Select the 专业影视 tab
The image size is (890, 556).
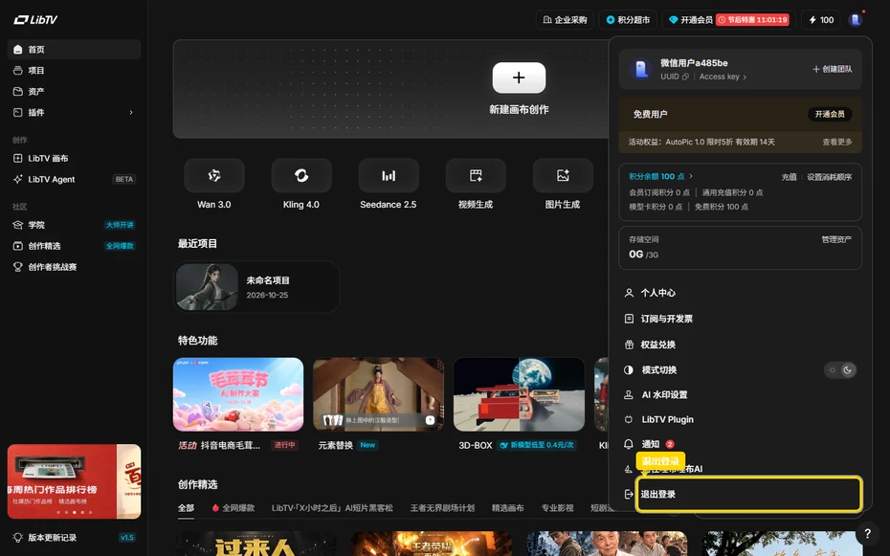[557, 508]
